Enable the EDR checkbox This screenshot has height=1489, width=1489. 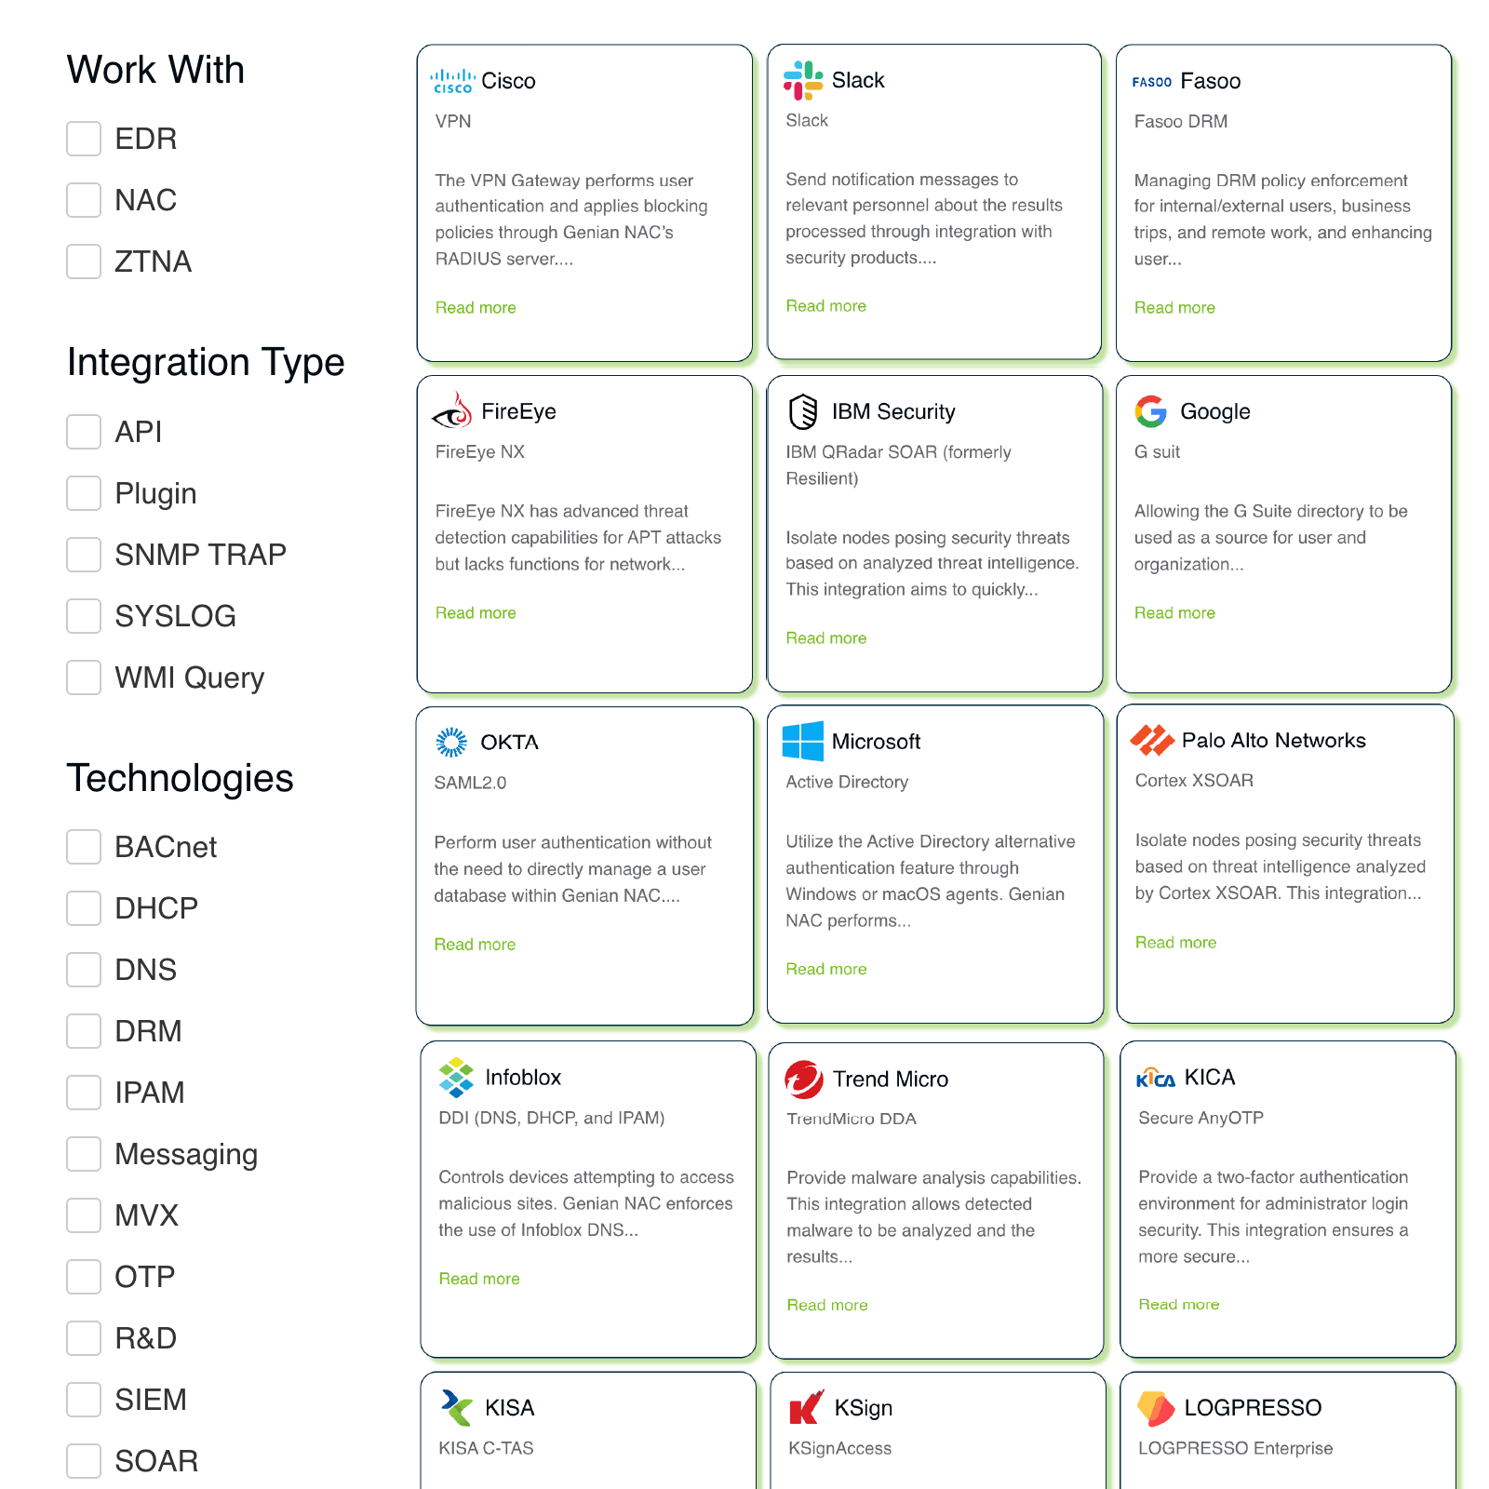(84, 139)
